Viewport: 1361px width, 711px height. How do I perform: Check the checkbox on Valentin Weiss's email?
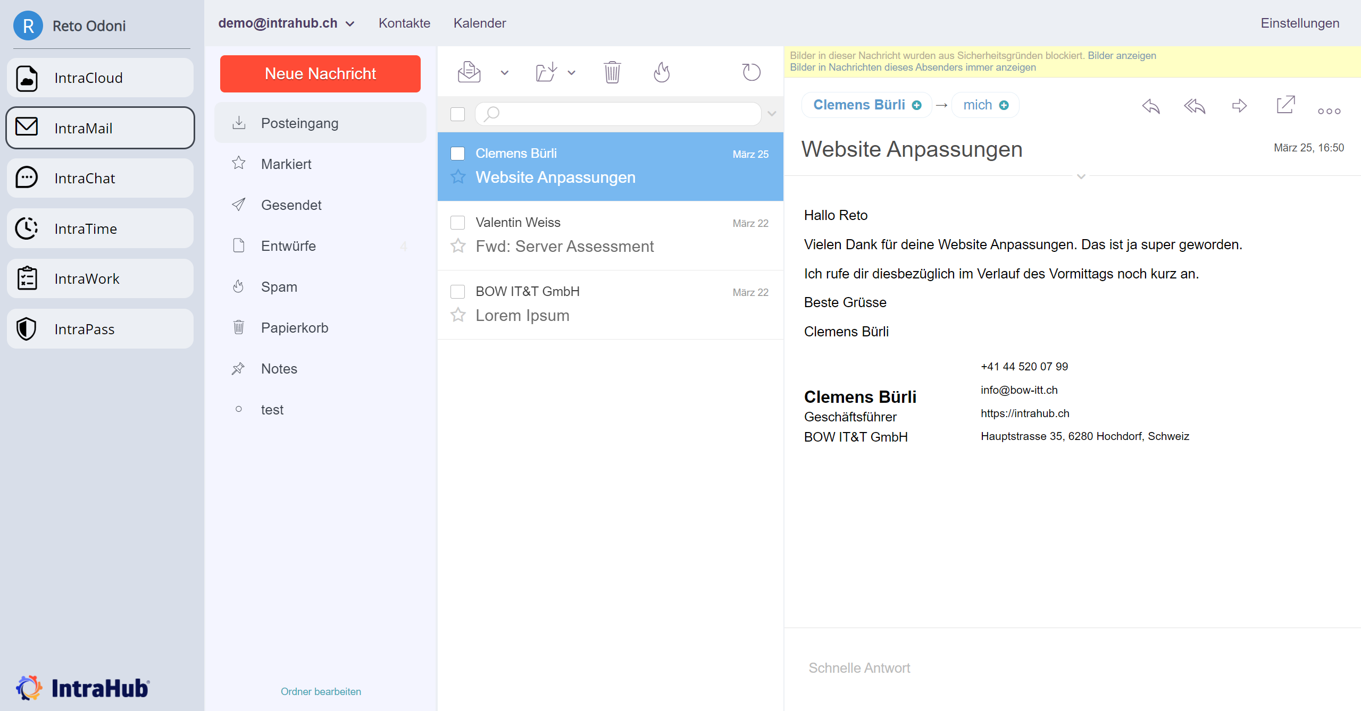[457, 223]
